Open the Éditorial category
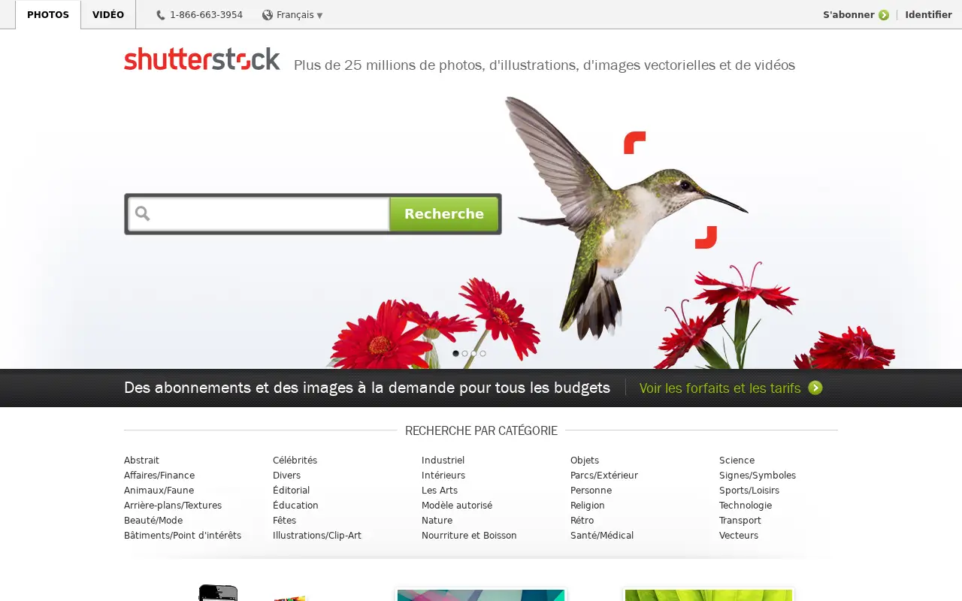The height and width of the screenshot is (601, 962). click(291, 491)
